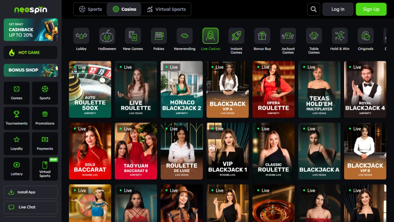
Task: Open the Sports ball sidebar tile
Action: tap(45, 93)
